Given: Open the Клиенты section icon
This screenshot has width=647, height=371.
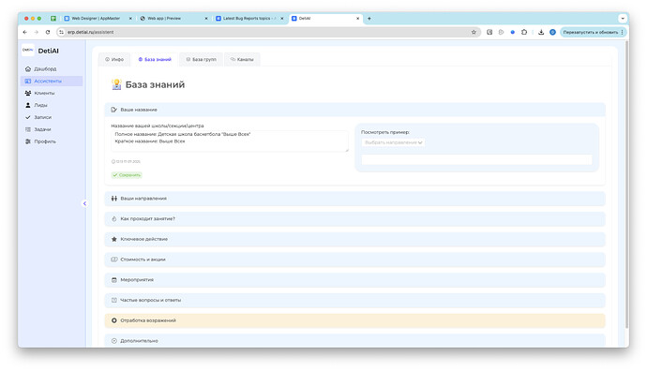Looking at the screenshot, I should [27, 93].
